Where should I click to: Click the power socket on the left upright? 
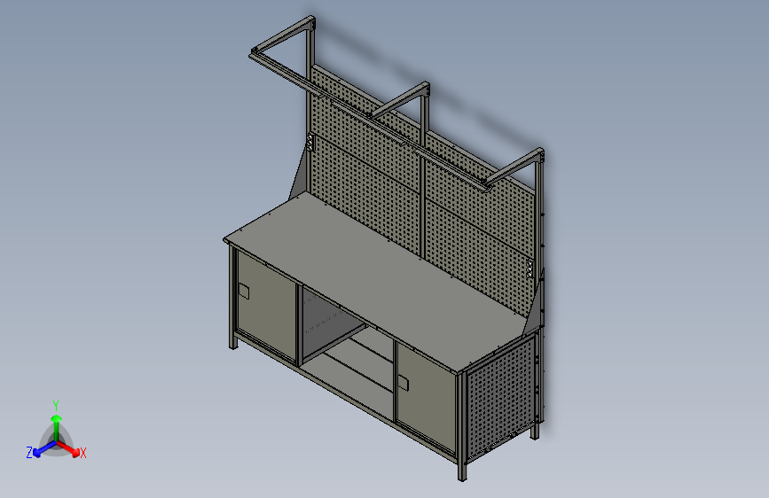tap(310, 143)
